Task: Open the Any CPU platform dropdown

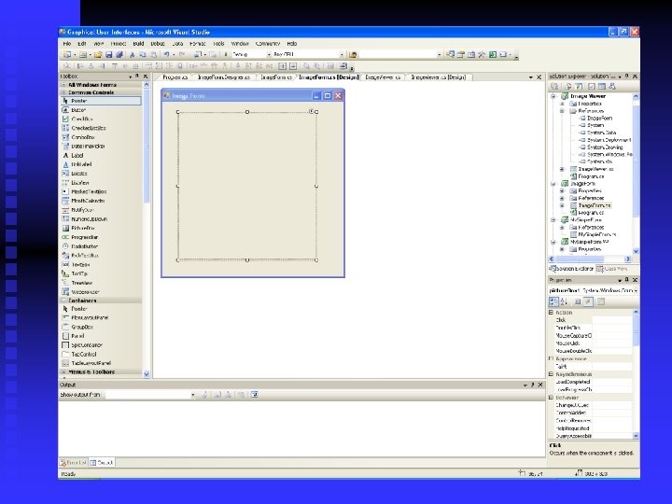Action: pos(342,55)
